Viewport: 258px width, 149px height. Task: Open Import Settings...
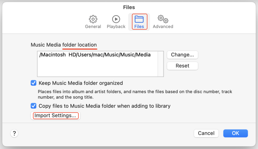[x=55, y=116]
